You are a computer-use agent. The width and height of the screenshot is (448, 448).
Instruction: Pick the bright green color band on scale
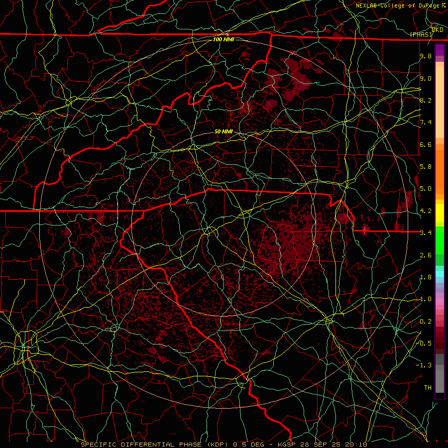tap(440, 240)
